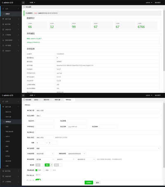
Task: Click the first green notice link on dashboard
Action: (x=34, y=39)
